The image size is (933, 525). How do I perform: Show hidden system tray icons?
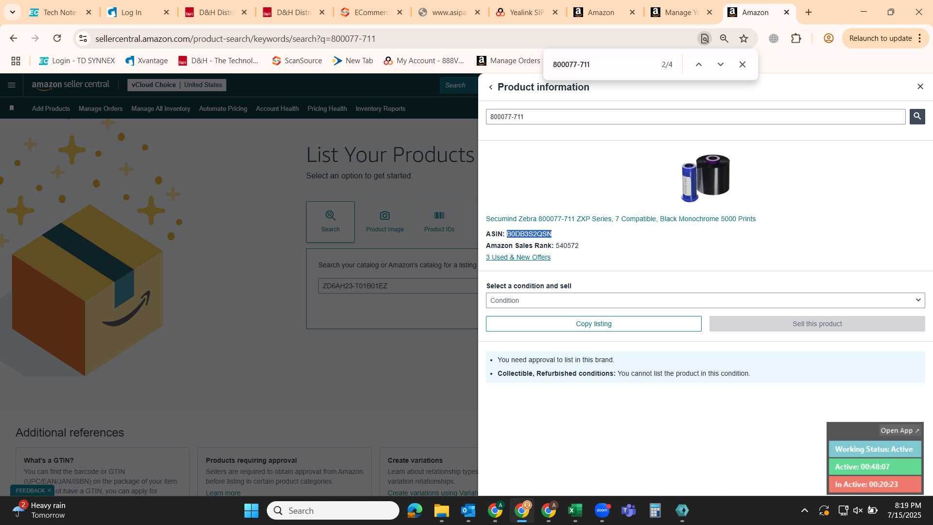coord(804,510)
